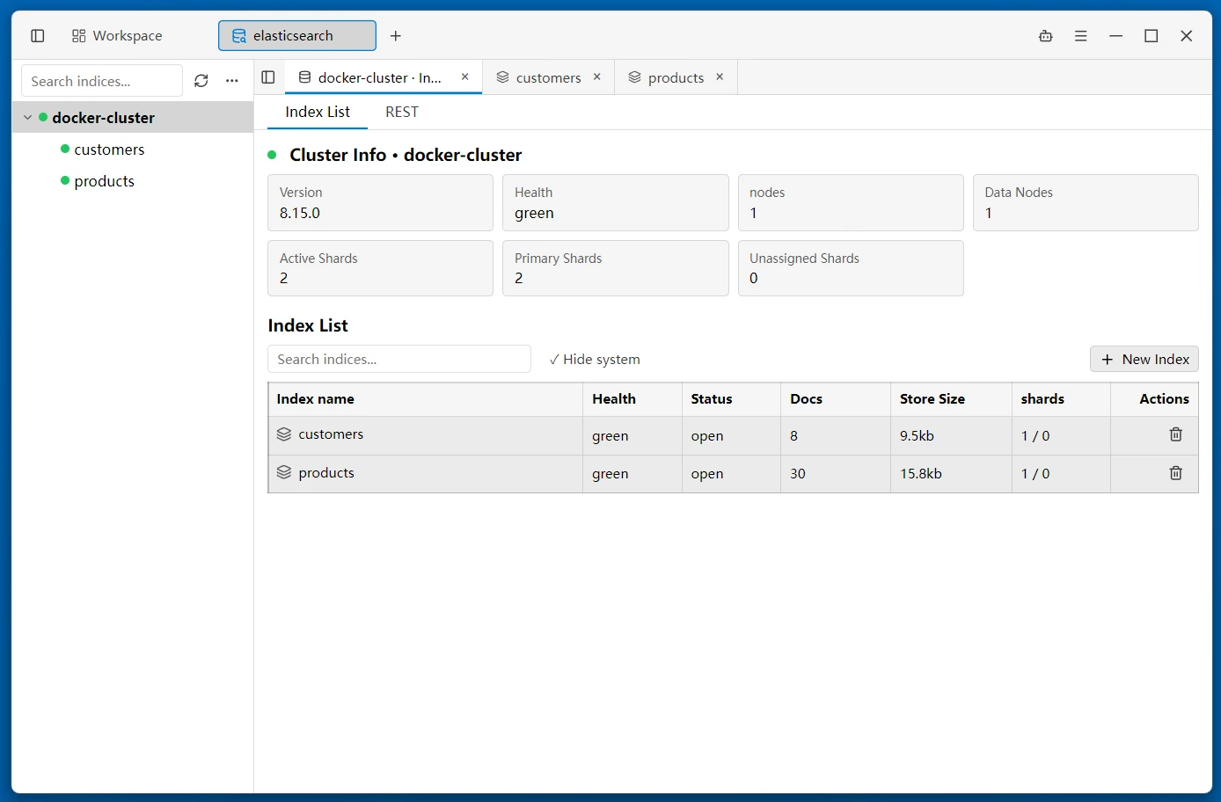The width and height of the screenshot is (1221, 802).
Task: Close the docker-cluster editor tab
Action: [x=465, y=77]
